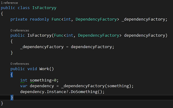Click the highlighted closing brace of Work
Image resolution: width=173 pixels, height=108 pixels.
click(12, 97)
